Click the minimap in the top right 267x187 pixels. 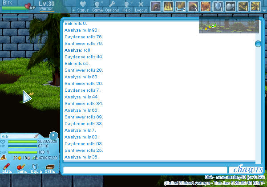[x=228, y=25]
